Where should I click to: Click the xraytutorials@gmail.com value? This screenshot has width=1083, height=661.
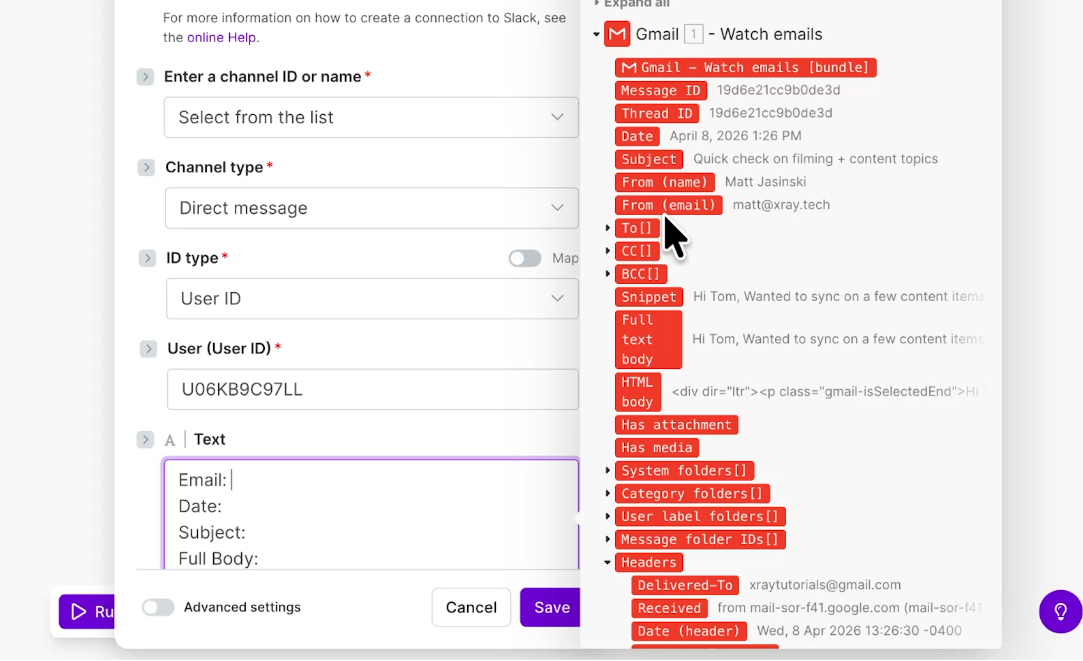point(825,585)
